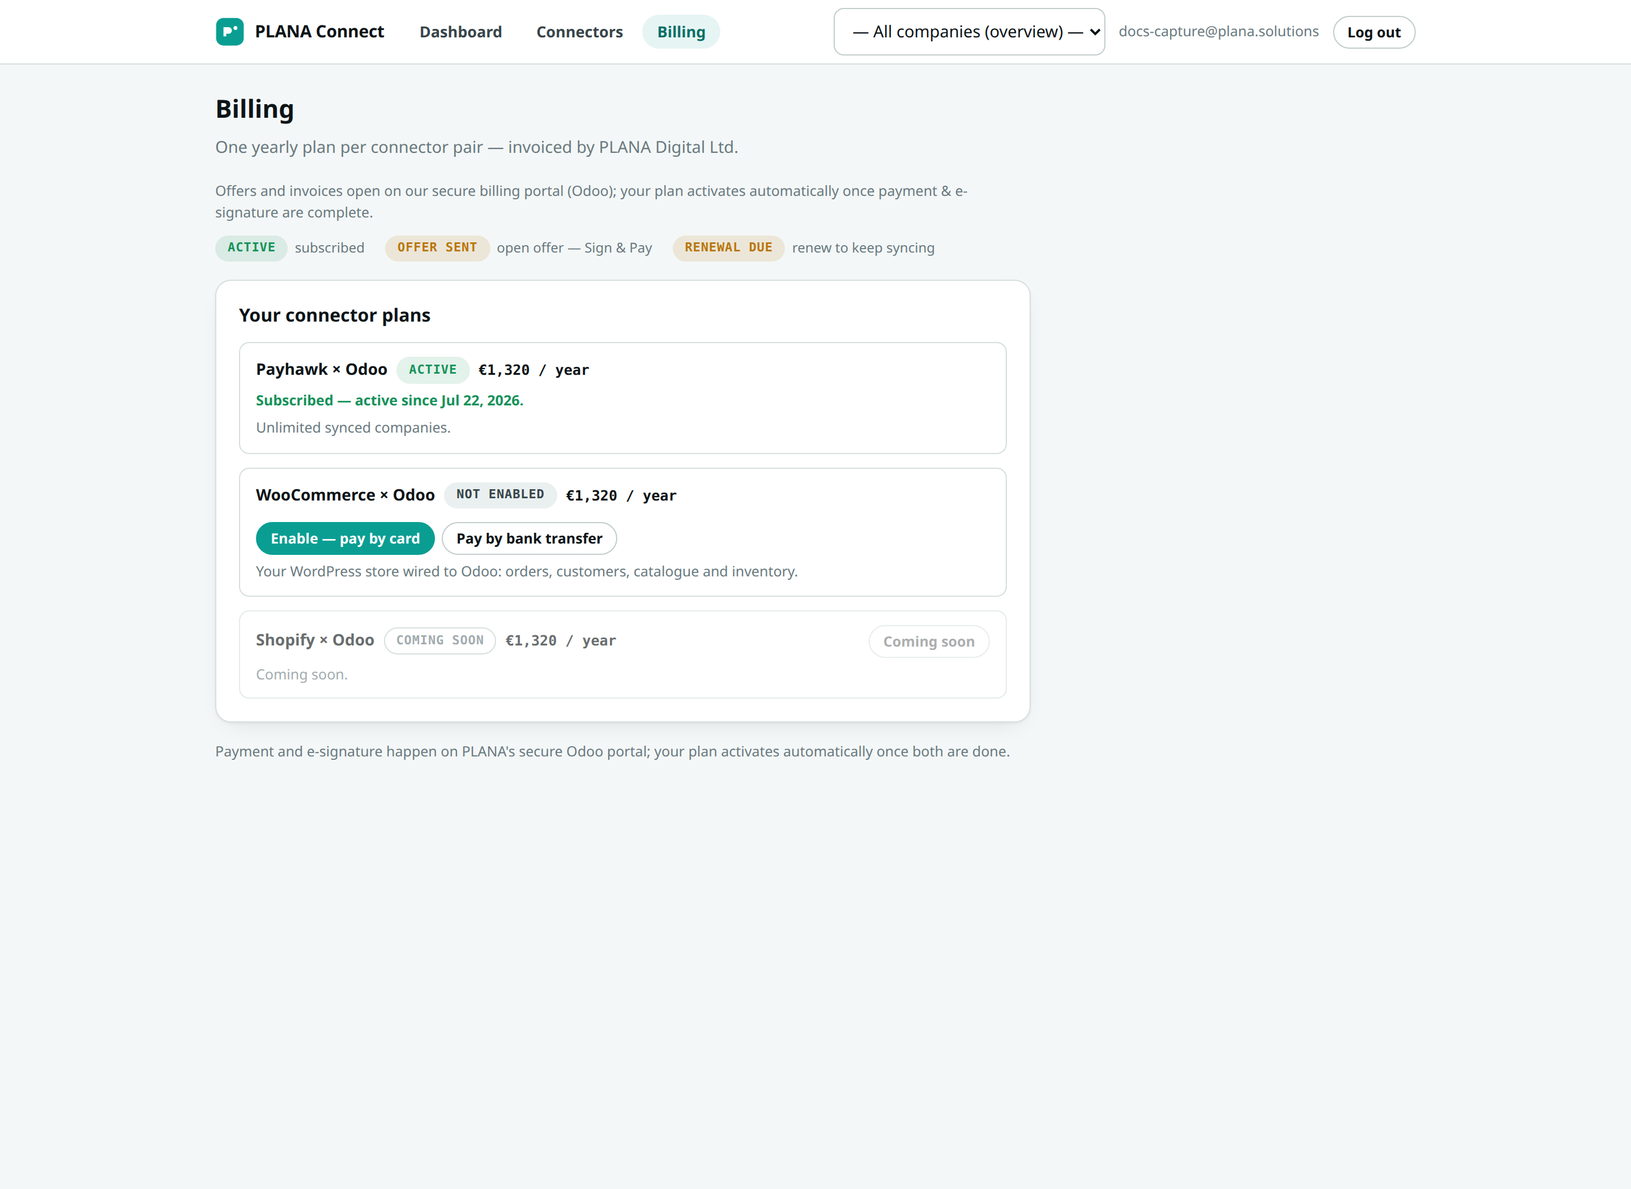Click the Payhawk '€1,320 / year' price
Image resolution: width=1631 pixels, height=1189 pixels.
(533, 370)
